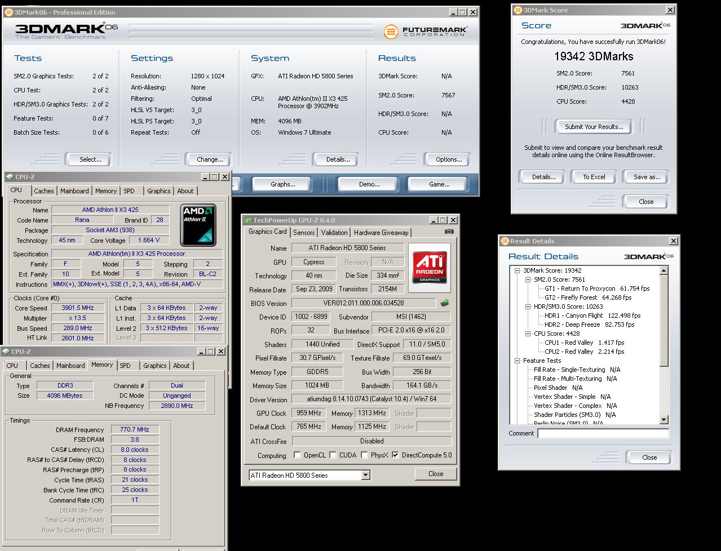The width and height of the screenshot is (721, 551).
Task: Click the DRAM Frequency value 770.7 MHz
Action: [135, 429]
